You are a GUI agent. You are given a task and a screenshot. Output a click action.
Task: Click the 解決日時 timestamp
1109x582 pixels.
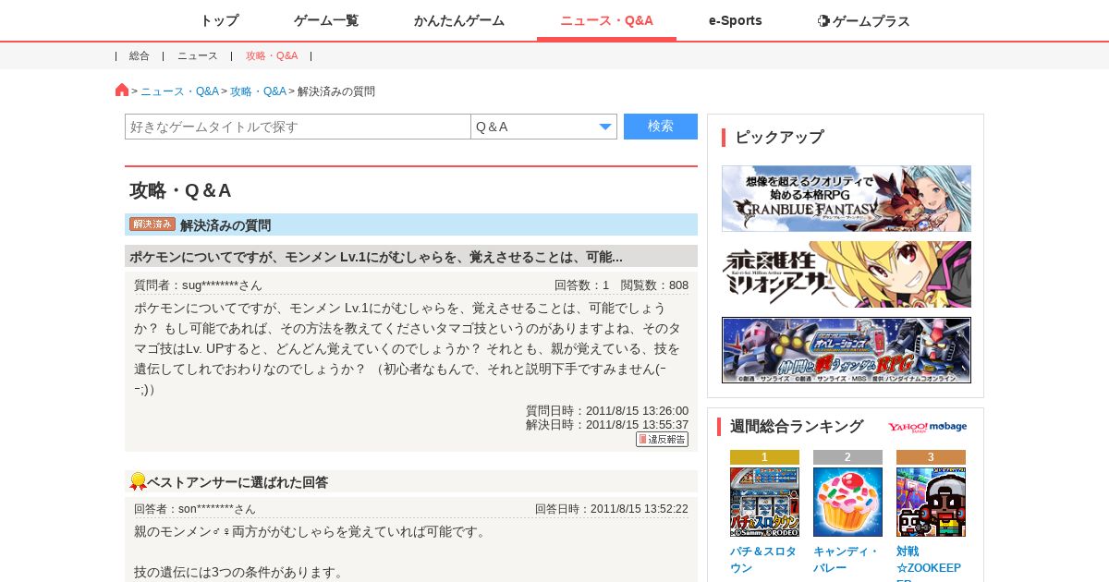pos(607,424)
